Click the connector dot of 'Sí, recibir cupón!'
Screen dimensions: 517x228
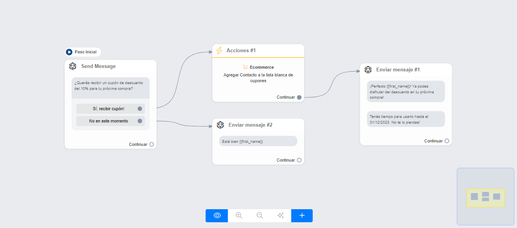tap(140, 109)
